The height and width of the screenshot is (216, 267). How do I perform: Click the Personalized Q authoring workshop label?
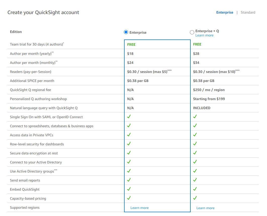pyautogui.click(x=38, y=99)
